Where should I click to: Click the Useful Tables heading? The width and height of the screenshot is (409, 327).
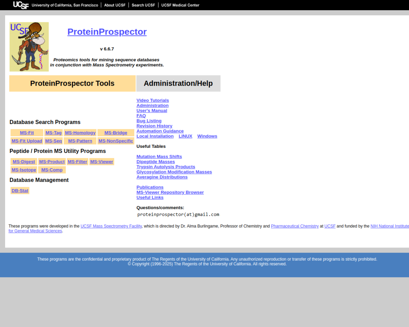(151, 146)
